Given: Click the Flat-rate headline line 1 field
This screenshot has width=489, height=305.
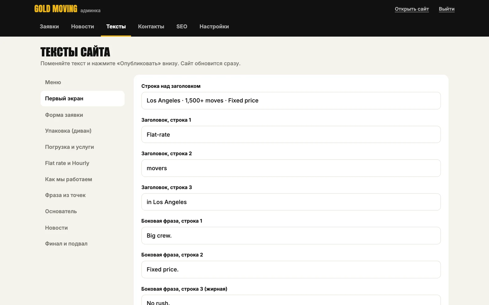Looking at the screenshot, I should [x=291, y=135].
